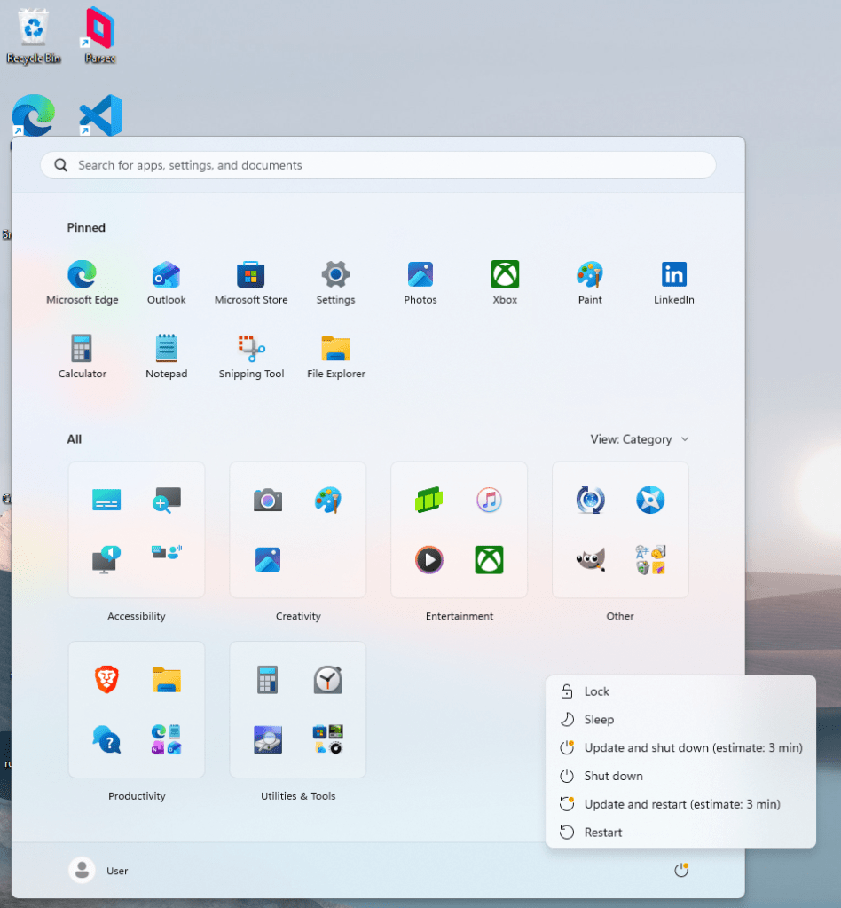Select the Magnifier icon under Accessibility

click(x=166, y=500)
